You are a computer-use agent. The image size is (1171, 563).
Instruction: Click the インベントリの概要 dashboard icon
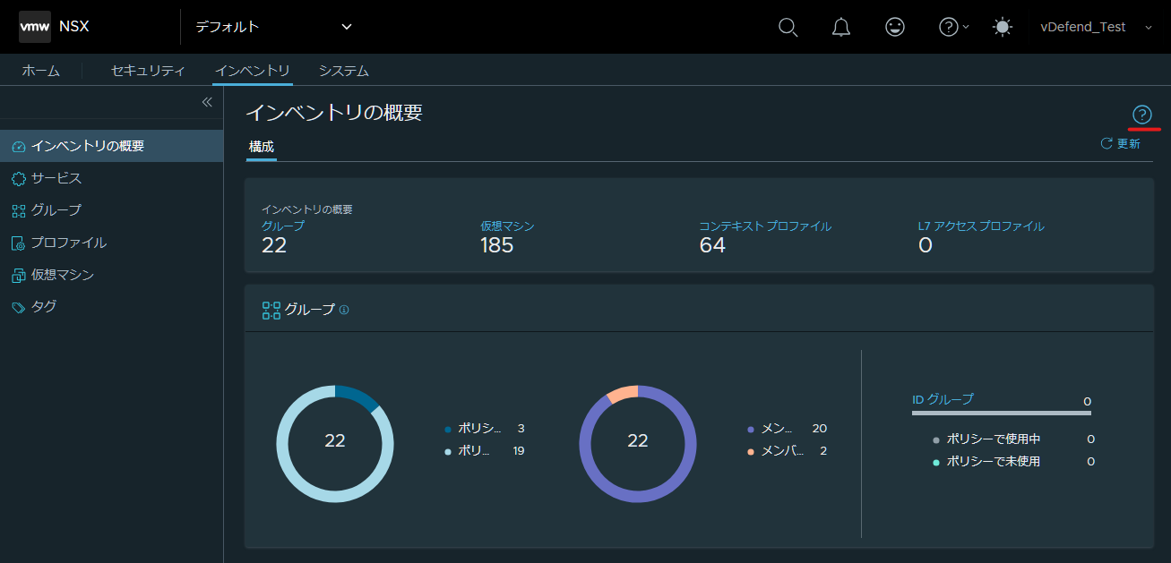(19, 146)
